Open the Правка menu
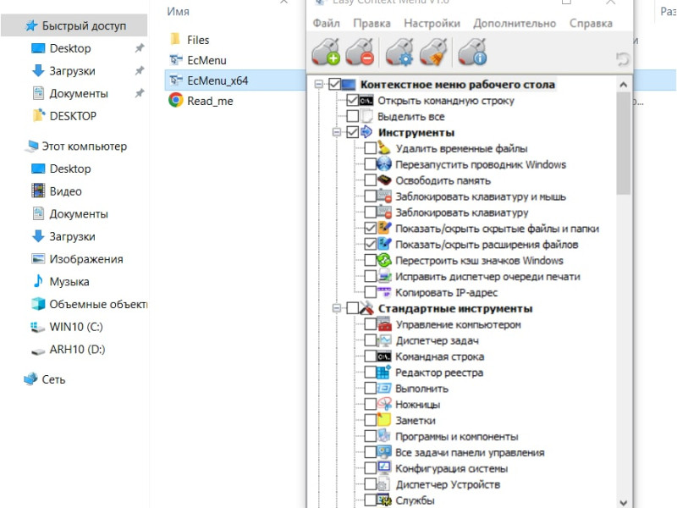The image size is (677, 508). [x=372, y=23]
